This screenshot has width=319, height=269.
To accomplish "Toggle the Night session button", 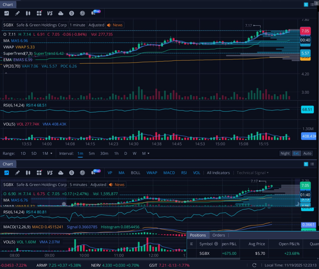I will point(285,153).
